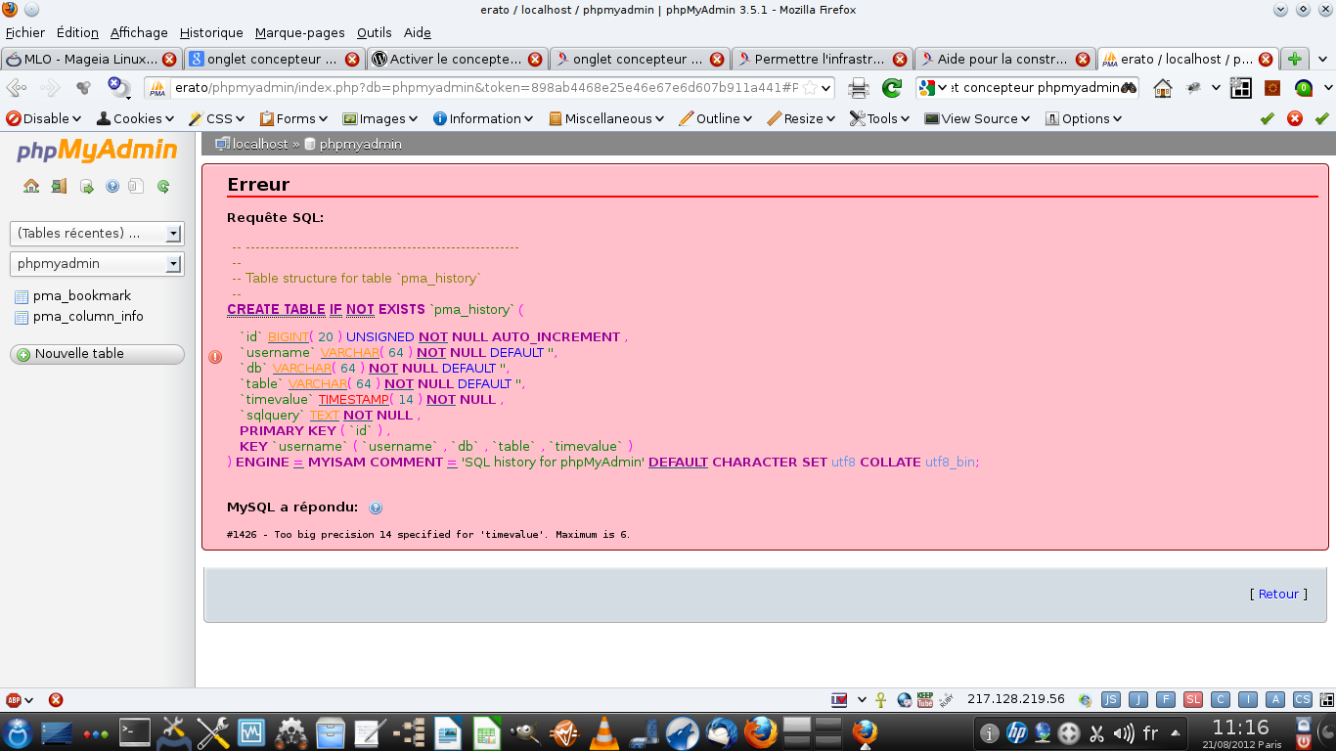Click the red error exclamation icon beside SQL
Image resolution: width=1336 pixels, height=751 pixels.
[216, 357]
